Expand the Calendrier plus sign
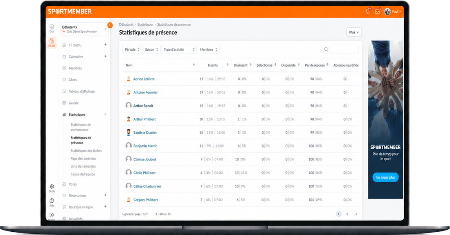This screenshot has height=235, width=450. coord(105,56)
